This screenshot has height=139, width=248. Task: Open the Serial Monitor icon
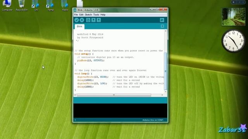tap(162, 20)
